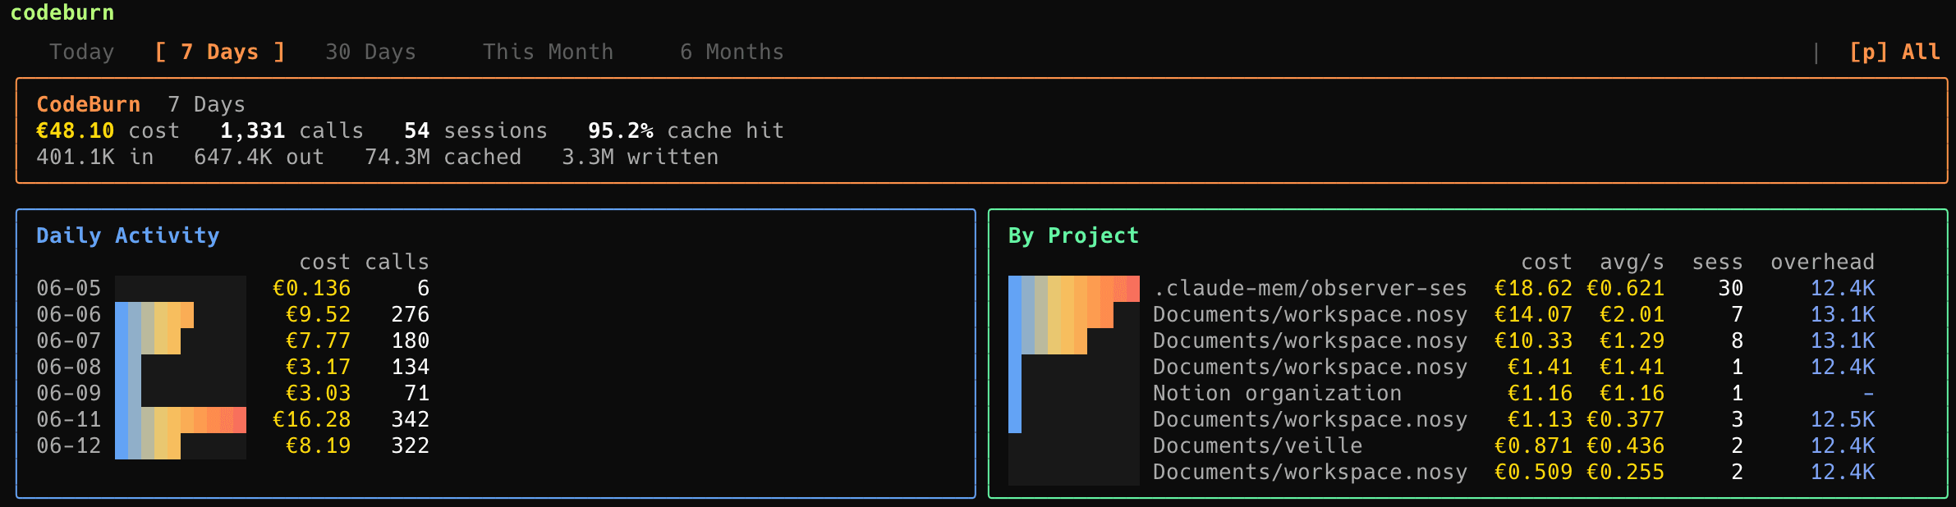Select the 74.3M cached value
The image size is (1956, 507).
tap(443, 157)
